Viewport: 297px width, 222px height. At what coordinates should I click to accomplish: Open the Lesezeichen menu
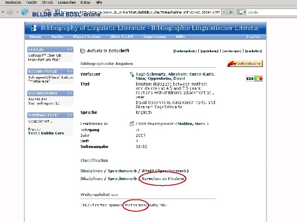coord(67,2)
